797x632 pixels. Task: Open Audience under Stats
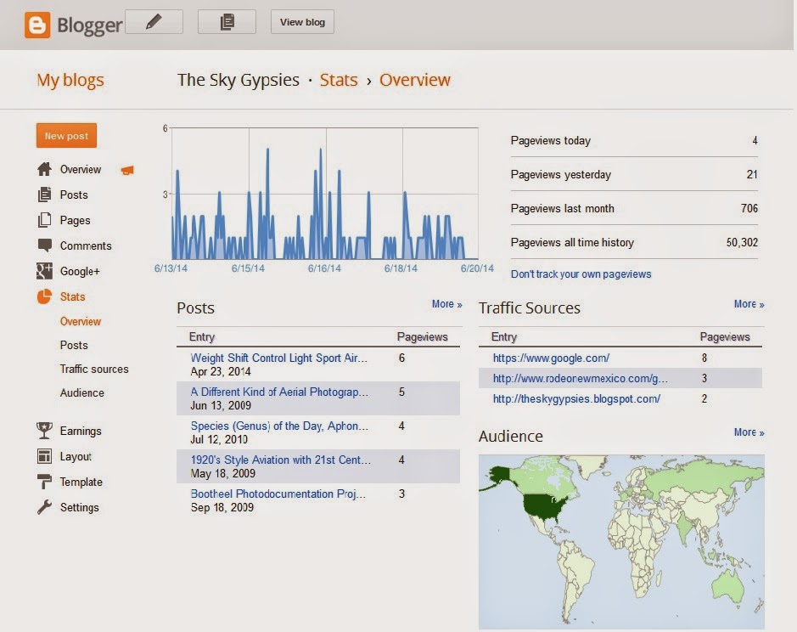coord(81,392)
